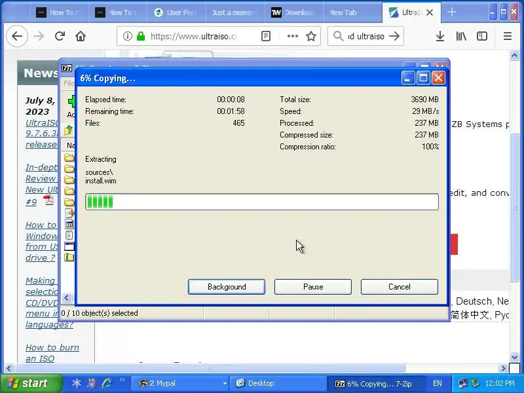Click the green padlock security icon

pos(141,36)
